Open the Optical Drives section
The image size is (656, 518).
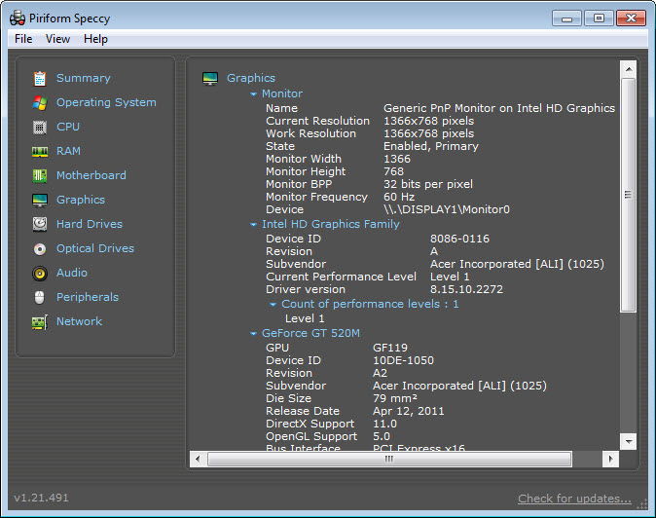coord(95,248)
